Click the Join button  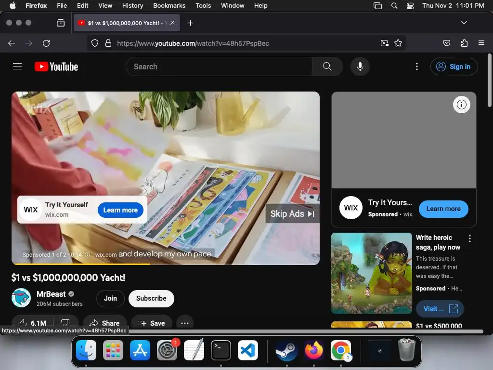(110, 298)
